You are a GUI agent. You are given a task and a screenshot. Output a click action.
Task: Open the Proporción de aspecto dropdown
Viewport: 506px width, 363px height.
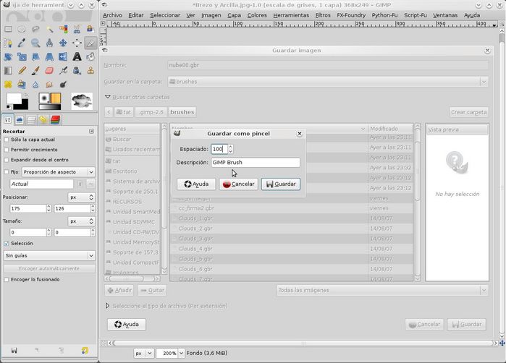(59, 172)
